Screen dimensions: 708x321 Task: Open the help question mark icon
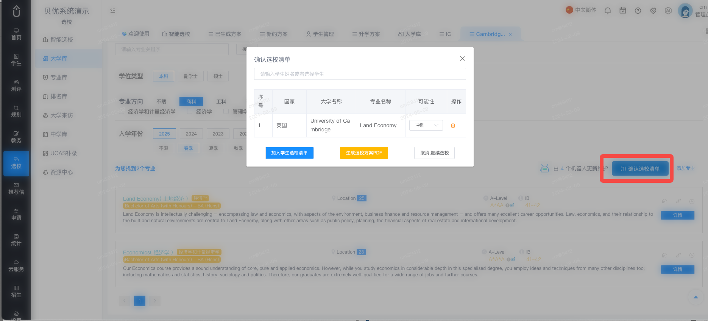pyautogui.click(x=638, y=11)
